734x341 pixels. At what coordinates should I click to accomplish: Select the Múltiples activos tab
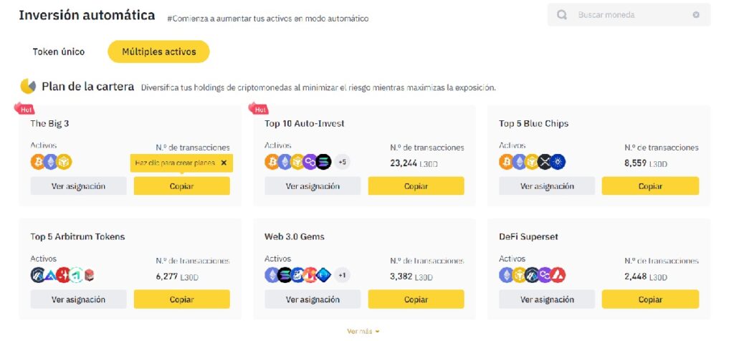(x=158, y=52)
